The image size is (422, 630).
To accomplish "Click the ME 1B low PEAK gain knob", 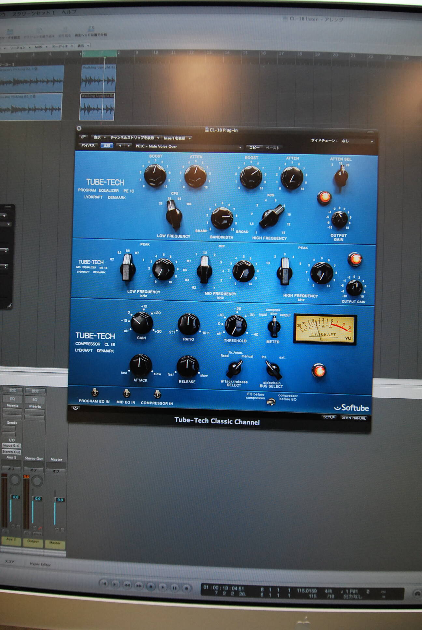I will [163, 269].
